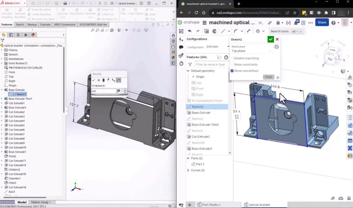Expand the Base-Extrude node in SolidWorks tree
Screen dimensions: 353x208
pyautogui.click(x=2, y=90)
